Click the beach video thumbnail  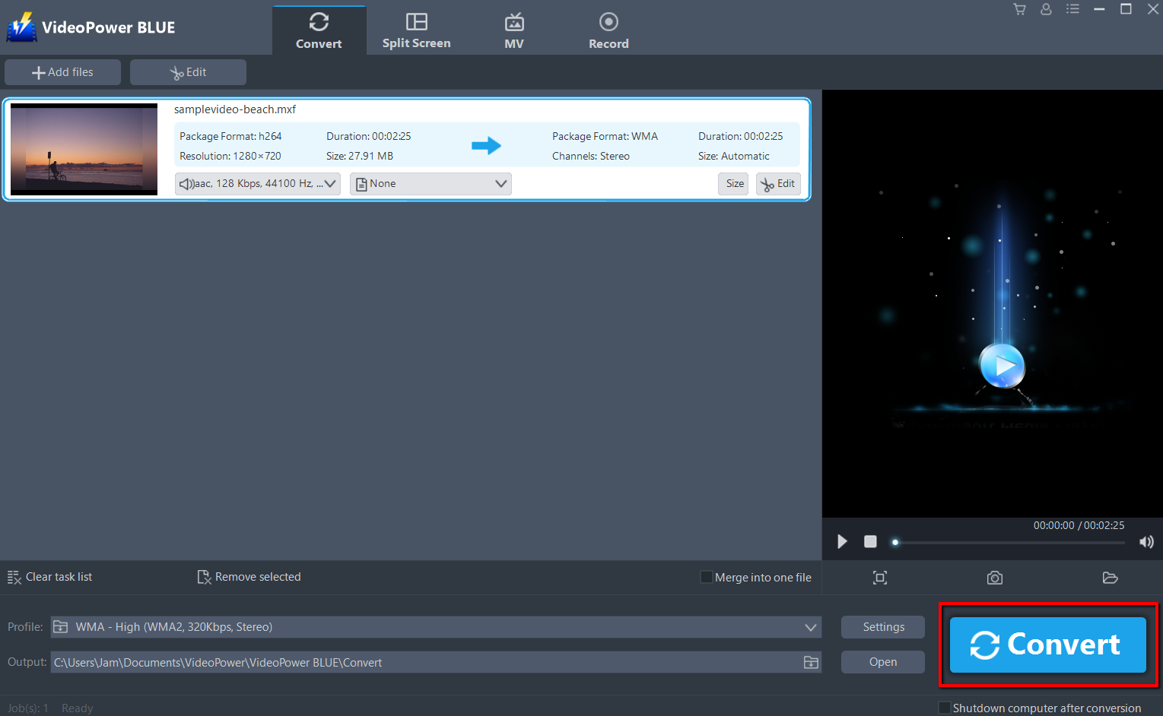point(84,149)
